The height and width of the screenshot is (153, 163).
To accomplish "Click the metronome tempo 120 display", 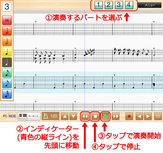I will point(50,116).
